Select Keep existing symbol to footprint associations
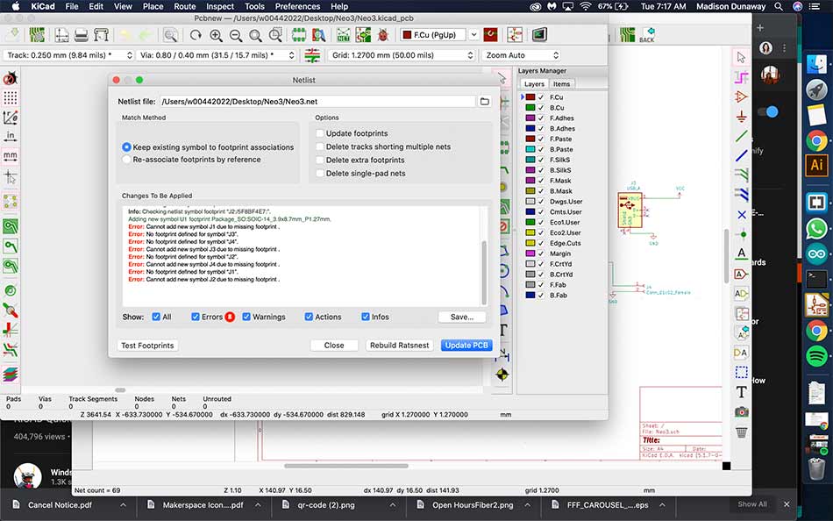The height and width of the screenshot is (521, 833). click(x=126, y=147)
